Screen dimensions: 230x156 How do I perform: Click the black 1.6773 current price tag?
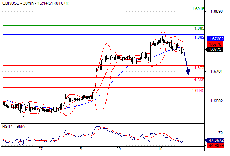(214, 49)
